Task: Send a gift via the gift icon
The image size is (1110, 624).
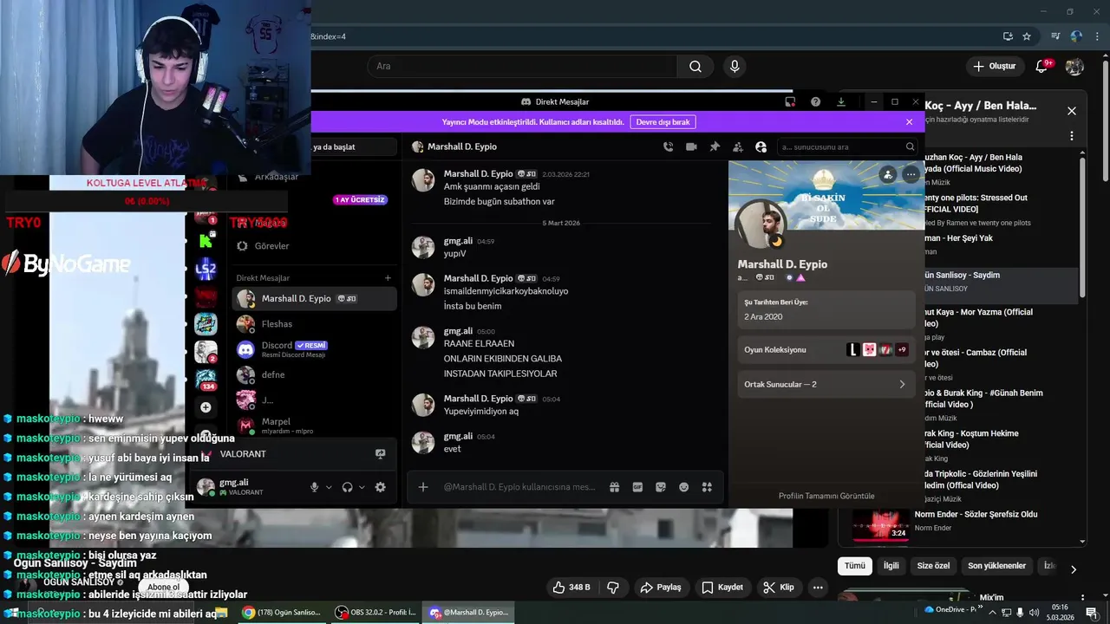Action: pos(614,487)
